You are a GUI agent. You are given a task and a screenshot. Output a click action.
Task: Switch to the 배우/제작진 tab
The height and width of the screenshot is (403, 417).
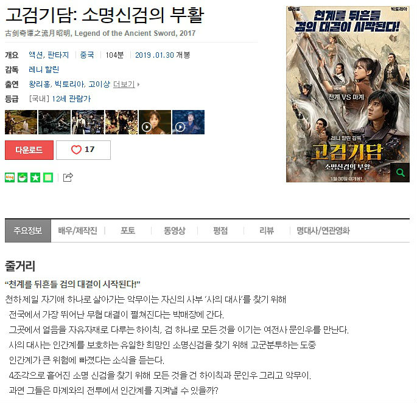(x=78, y=230)
